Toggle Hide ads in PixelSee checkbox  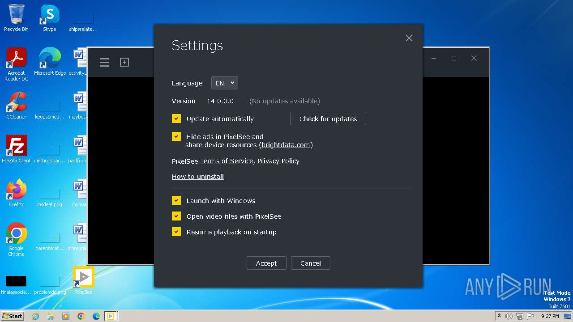[176, 136]
